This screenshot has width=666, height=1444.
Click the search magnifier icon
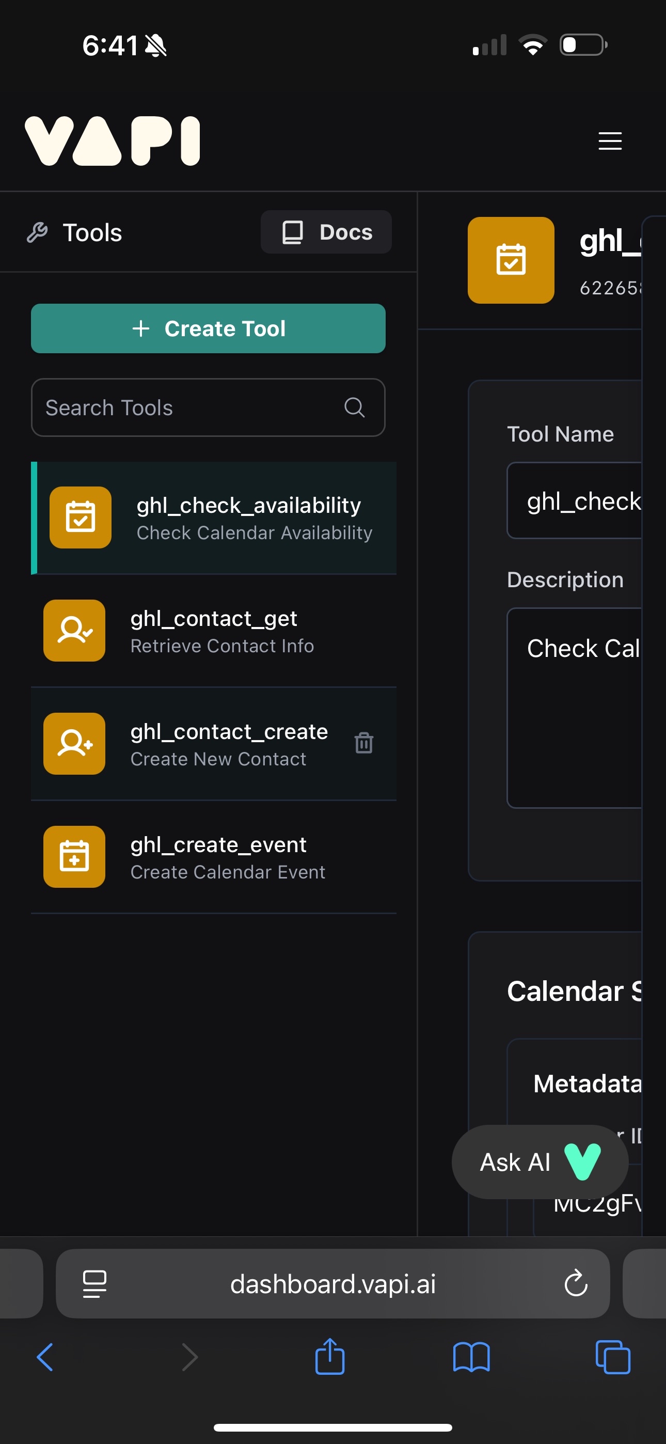354,407
